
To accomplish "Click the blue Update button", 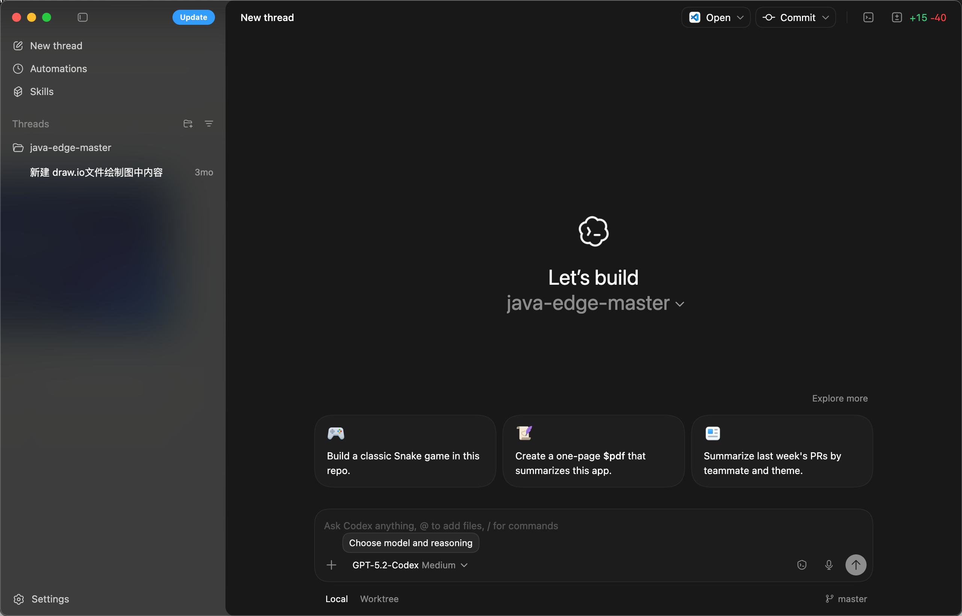I will point(193,17).
